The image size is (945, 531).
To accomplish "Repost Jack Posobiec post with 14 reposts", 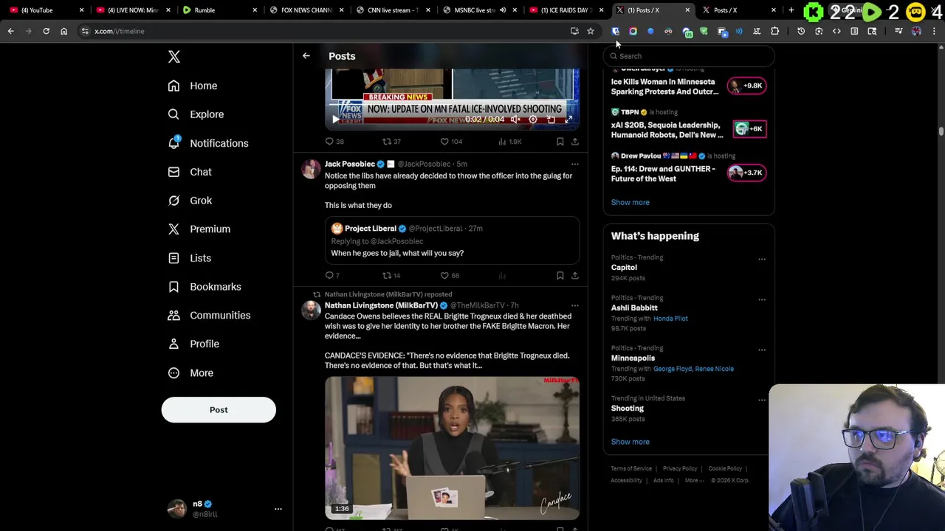I will [x=391, y=276].
